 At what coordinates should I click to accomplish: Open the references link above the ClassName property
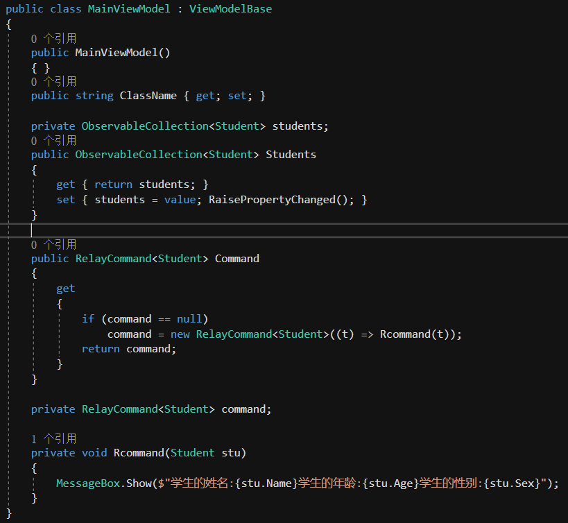(53, 81)
